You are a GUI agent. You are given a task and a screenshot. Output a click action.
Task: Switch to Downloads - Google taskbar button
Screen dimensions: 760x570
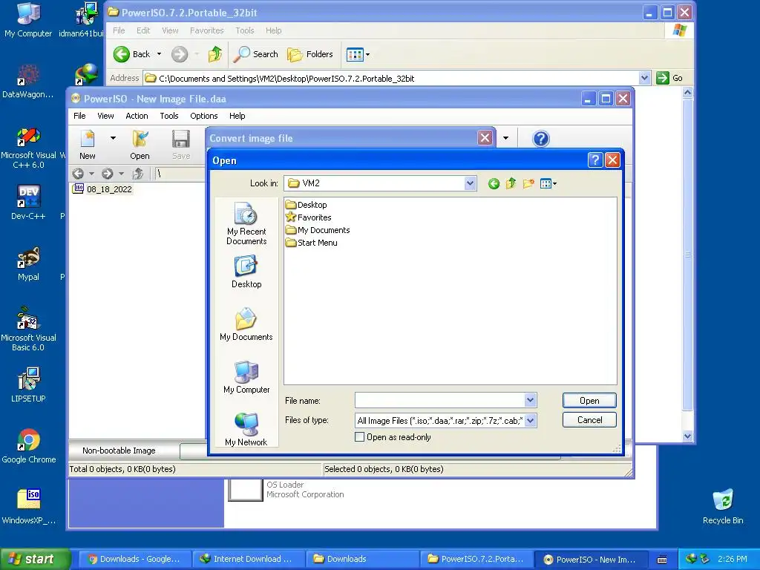(x=134, y=559)
